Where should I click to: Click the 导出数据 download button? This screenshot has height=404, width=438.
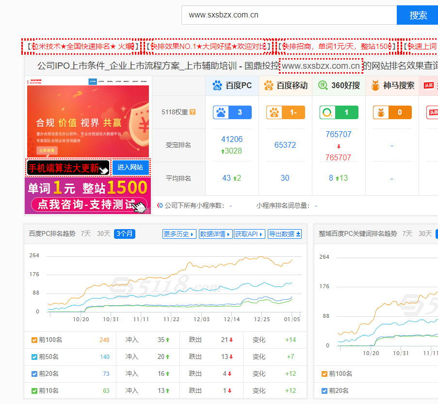(x=285, y=234)
